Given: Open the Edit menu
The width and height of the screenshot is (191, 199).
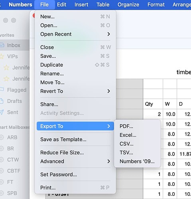Looking at the screenshot, I should click(61, 5).
